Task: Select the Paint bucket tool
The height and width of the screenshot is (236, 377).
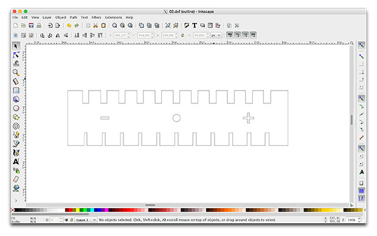Action: 16,188
